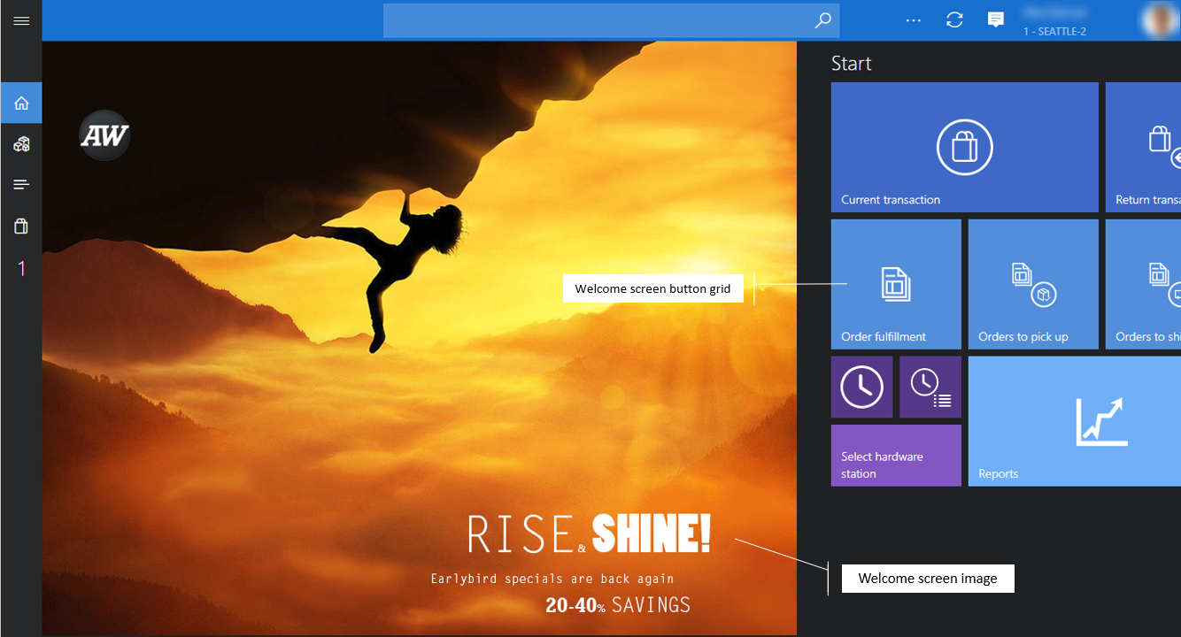Click the products cube icon in the sidebar
This screenshot has height=637, width=1181.
pos(20,143)
